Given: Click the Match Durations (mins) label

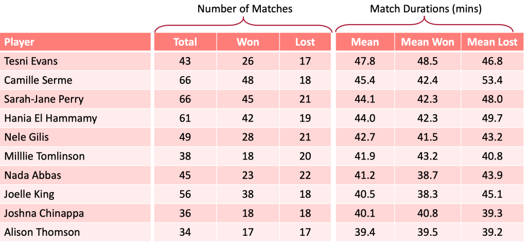Looking at the screenshot, I should 426,9.
